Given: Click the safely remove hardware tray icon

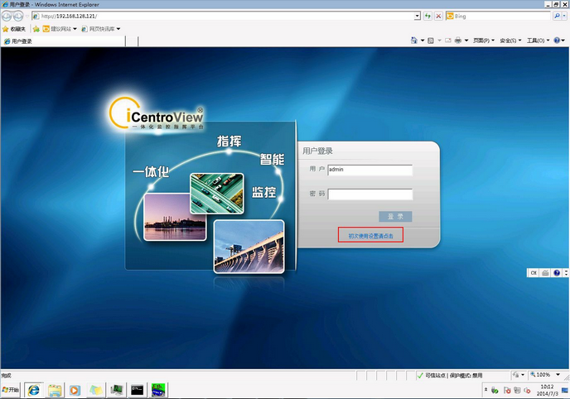Looking at the screenshot, I should tap(495, 391).
